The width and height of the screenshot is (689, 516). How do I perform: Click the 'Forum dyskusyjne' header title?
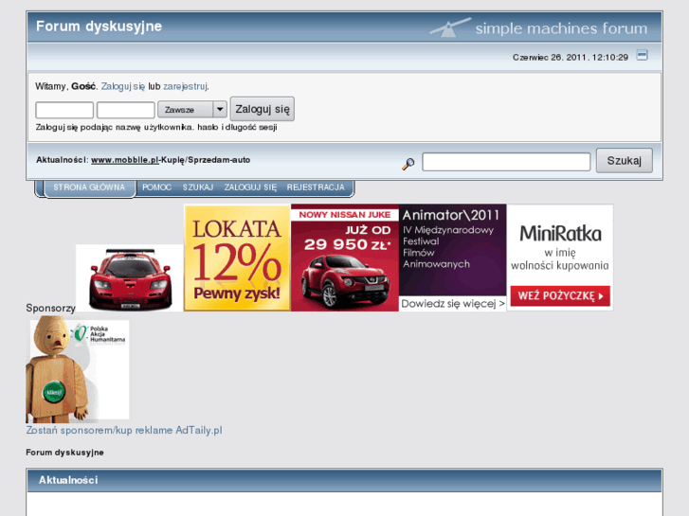[x=99, y=26]
